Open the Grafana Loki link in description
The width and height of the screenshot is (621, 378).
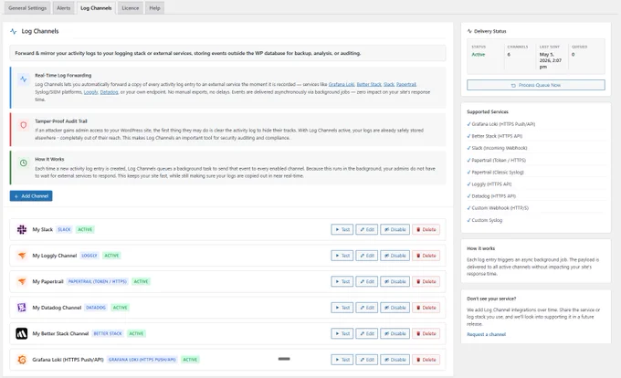coord(342,84)
